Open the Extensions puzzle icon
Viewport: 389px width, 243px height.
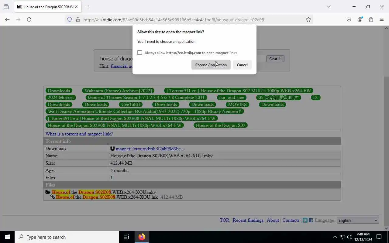(x=371, y=19)
